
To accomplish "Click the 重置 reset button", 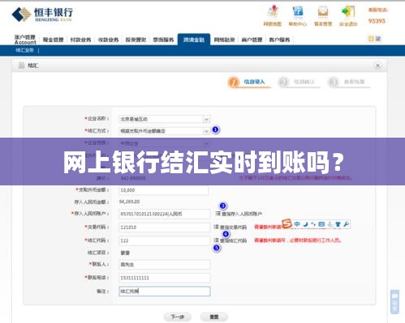I will pos(214,317).
